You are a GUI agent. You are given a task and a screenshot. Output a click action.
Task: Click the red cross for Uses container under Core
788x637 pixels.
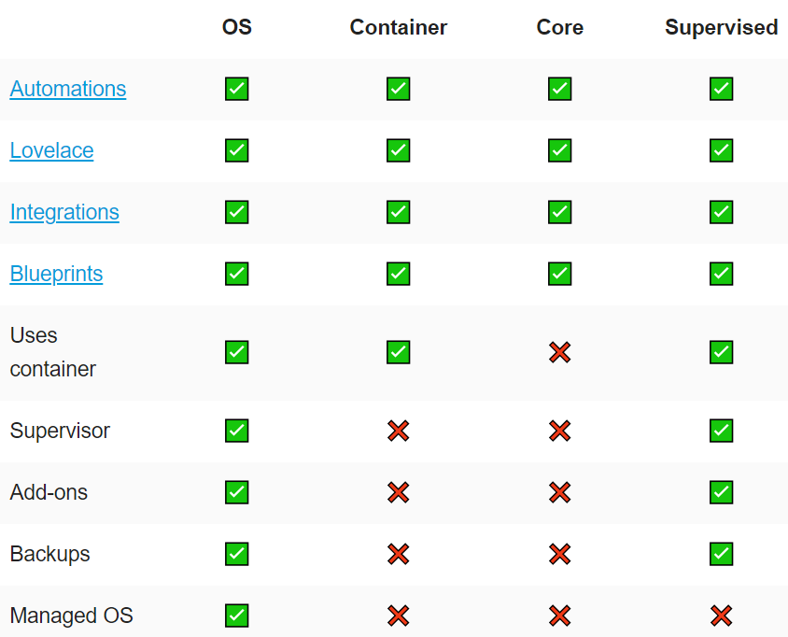pos(560,352)
